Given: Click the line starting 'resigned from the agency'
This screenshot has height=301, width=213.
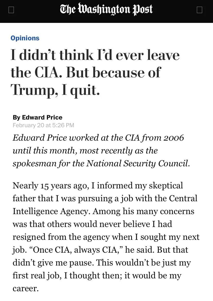Looking at the screenshot, I should point(106,237).
